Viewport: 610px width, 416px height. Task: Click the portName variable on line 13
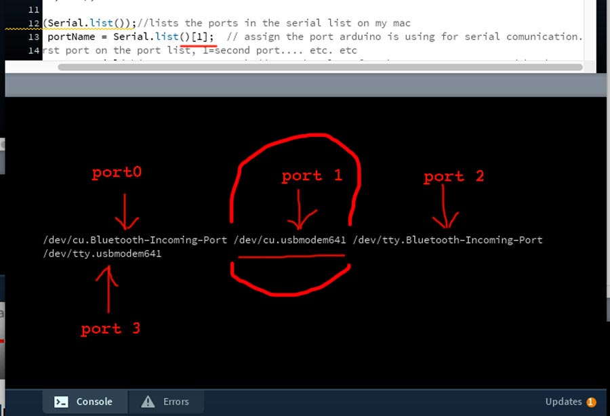(x=71, y=37)
